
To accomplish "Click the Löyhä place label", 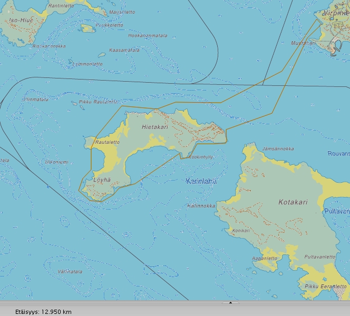I will pos(102,180).
